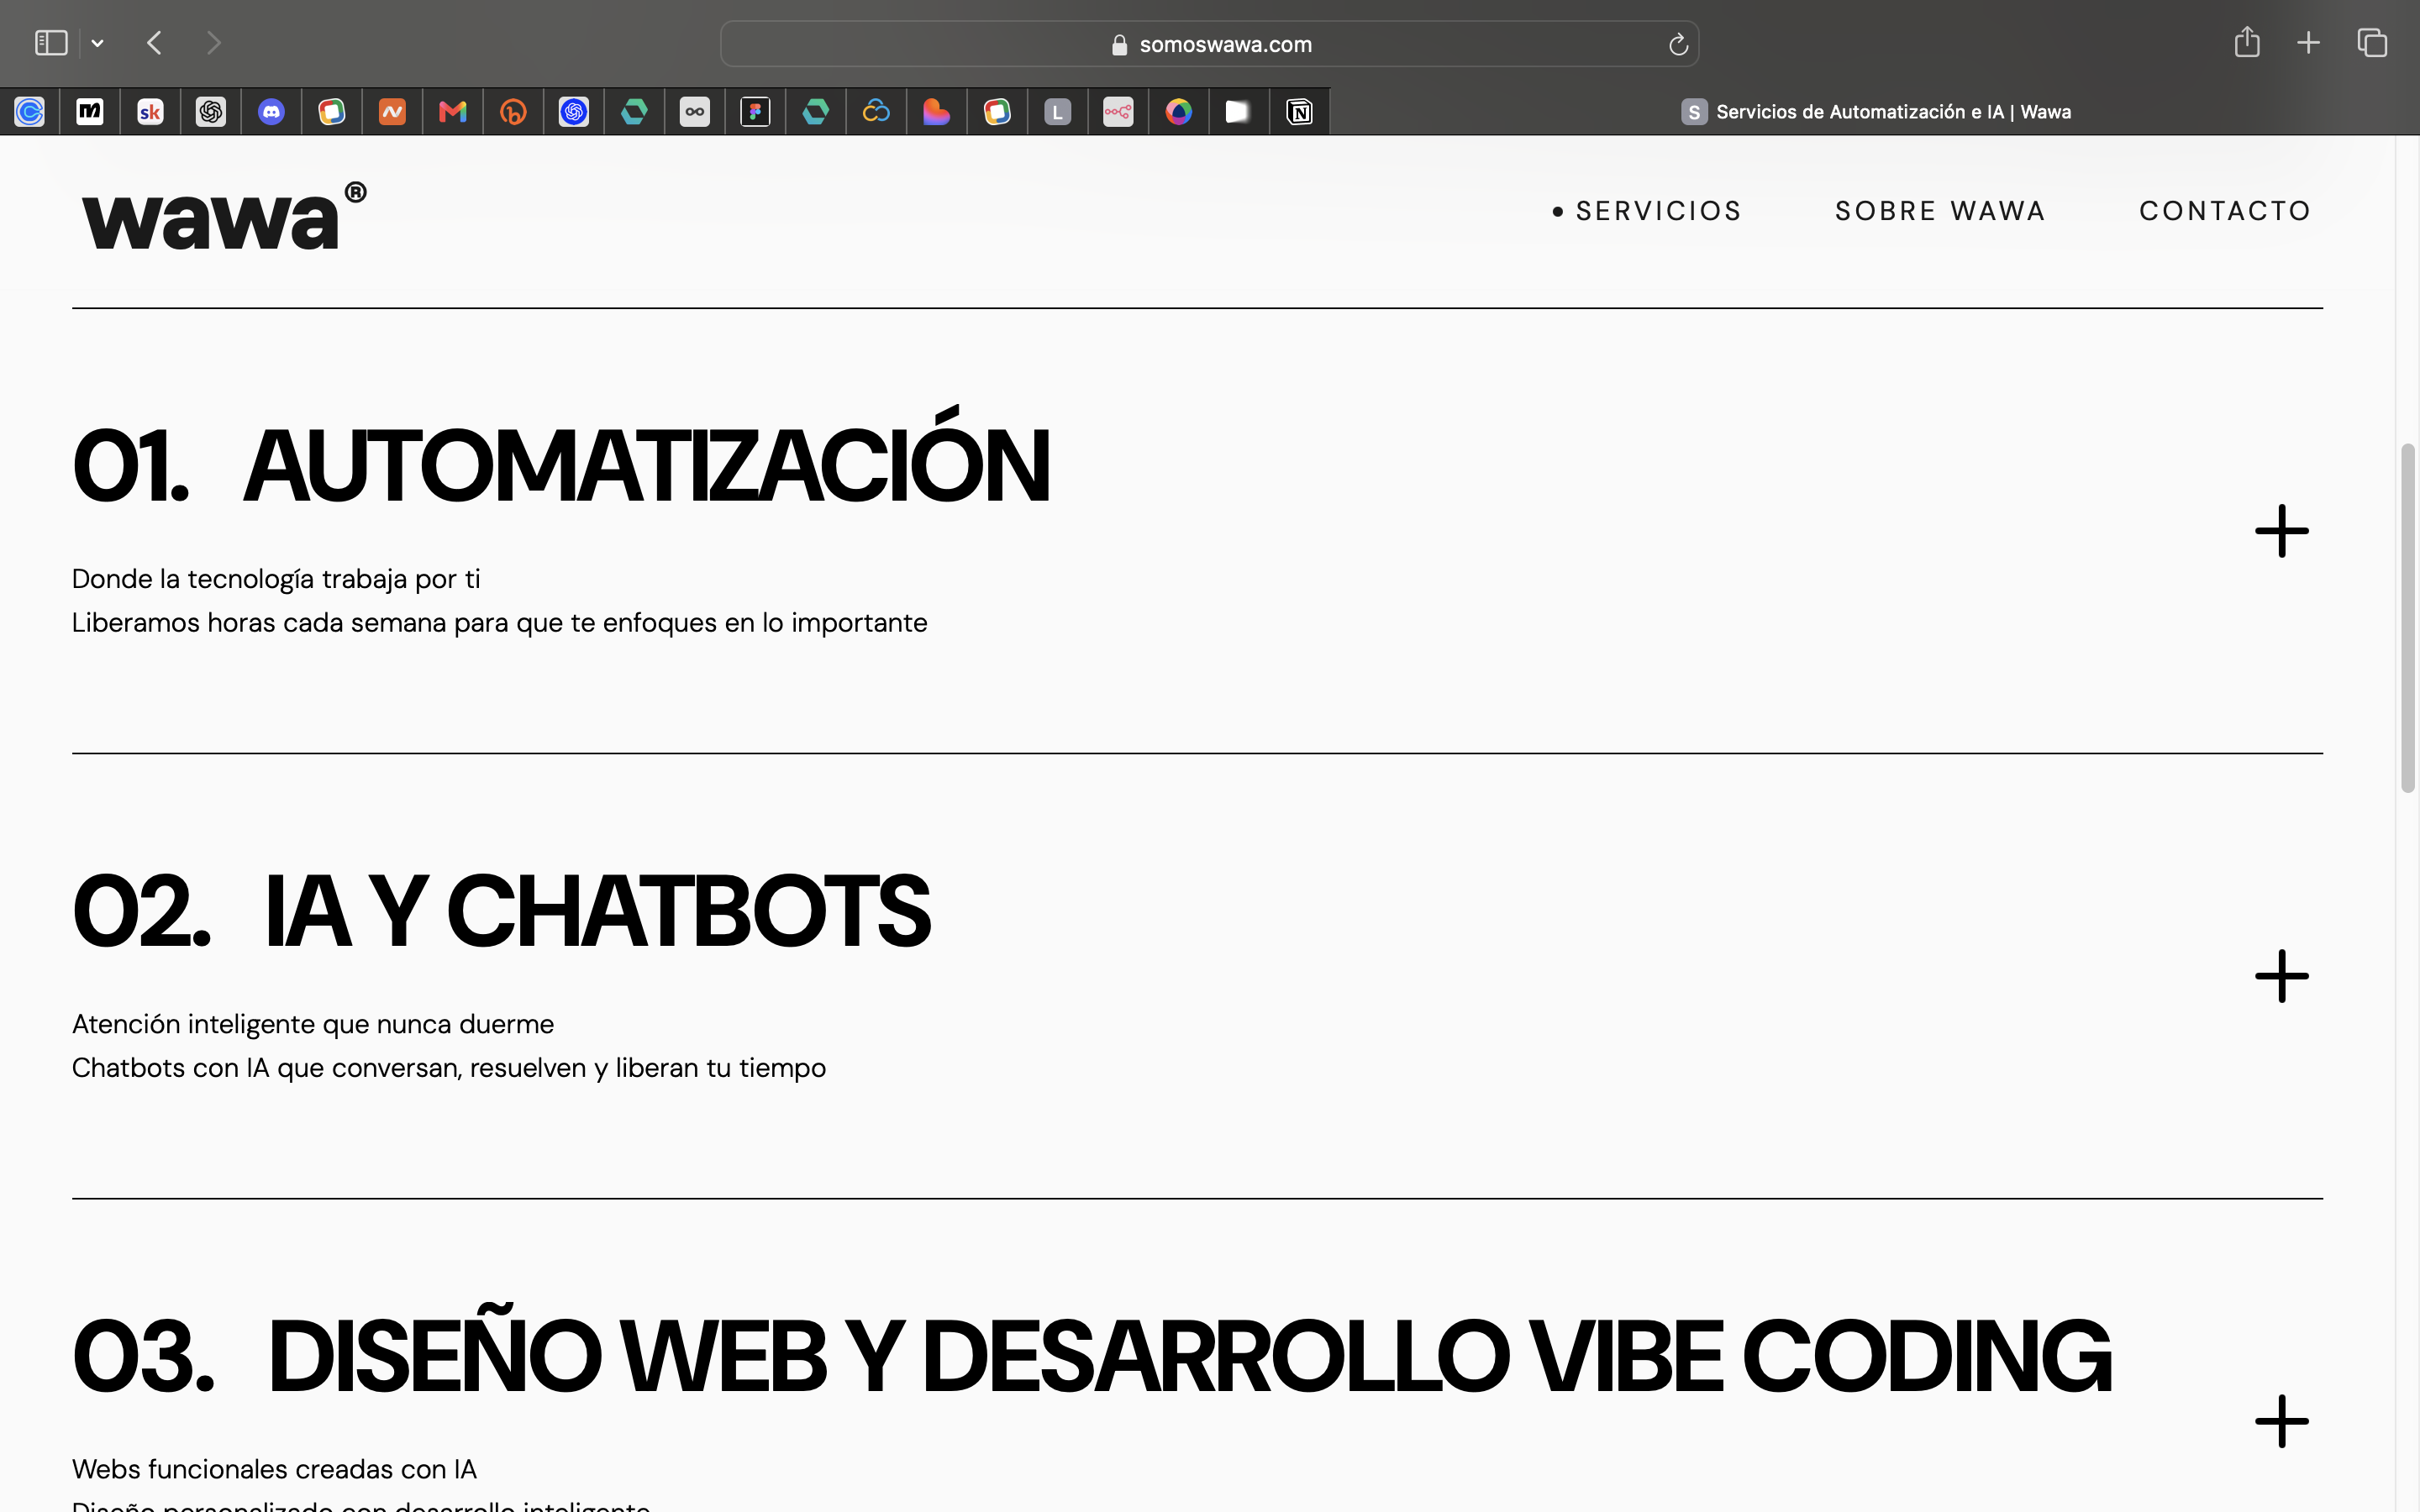The width and height of the screenshot is (2420, 1512).
Task: Open the gray infinity-symbol pinned tab
Action: click(695, 112)
